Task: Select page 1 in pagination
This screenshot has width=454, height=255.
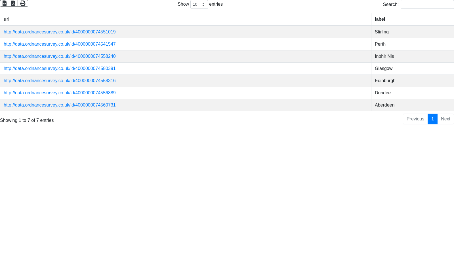Action: click(432, 119)
